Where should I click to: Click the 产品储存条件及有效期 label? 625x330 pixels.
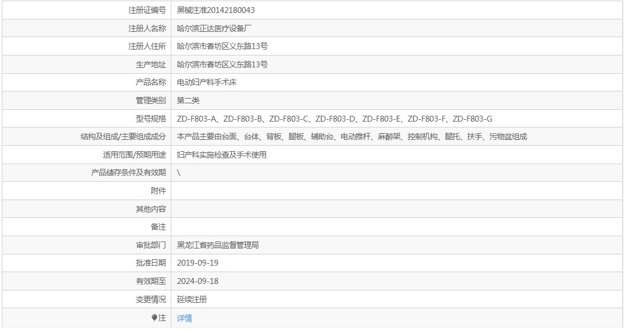(128, 172)
